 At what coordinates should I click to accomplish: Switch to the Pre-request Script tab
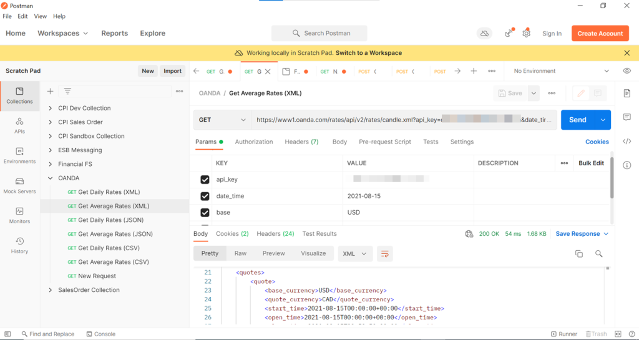384,142
